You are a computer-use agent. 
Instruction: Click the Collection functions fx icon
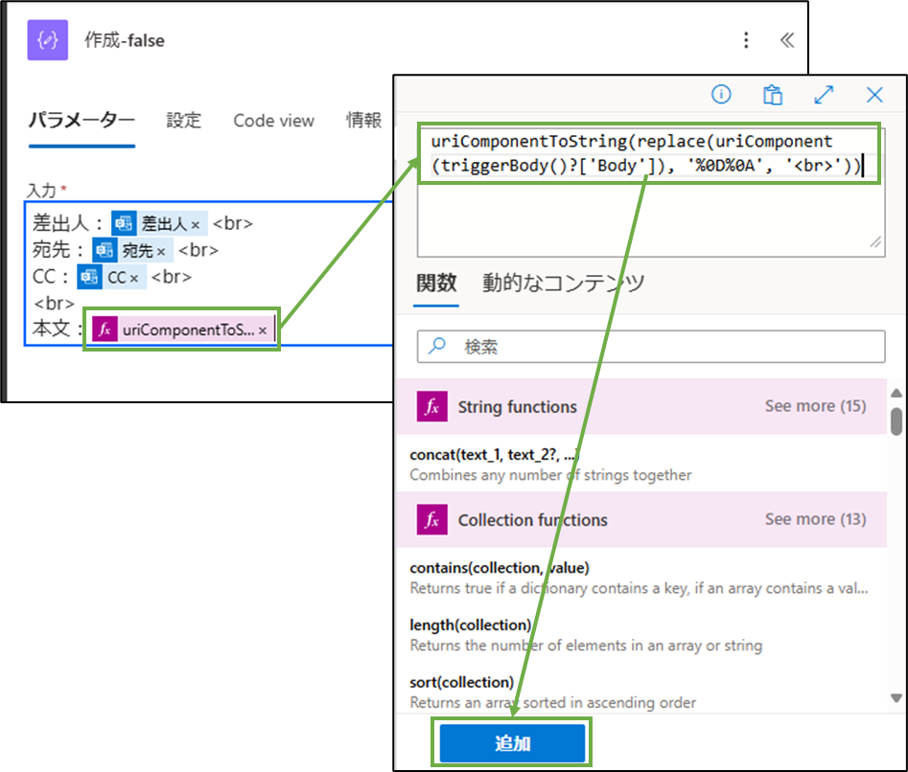click(432, 519)
